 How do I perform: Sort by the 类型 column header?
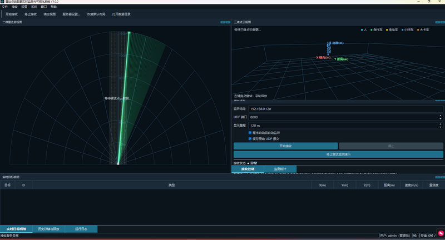point(172,185)
